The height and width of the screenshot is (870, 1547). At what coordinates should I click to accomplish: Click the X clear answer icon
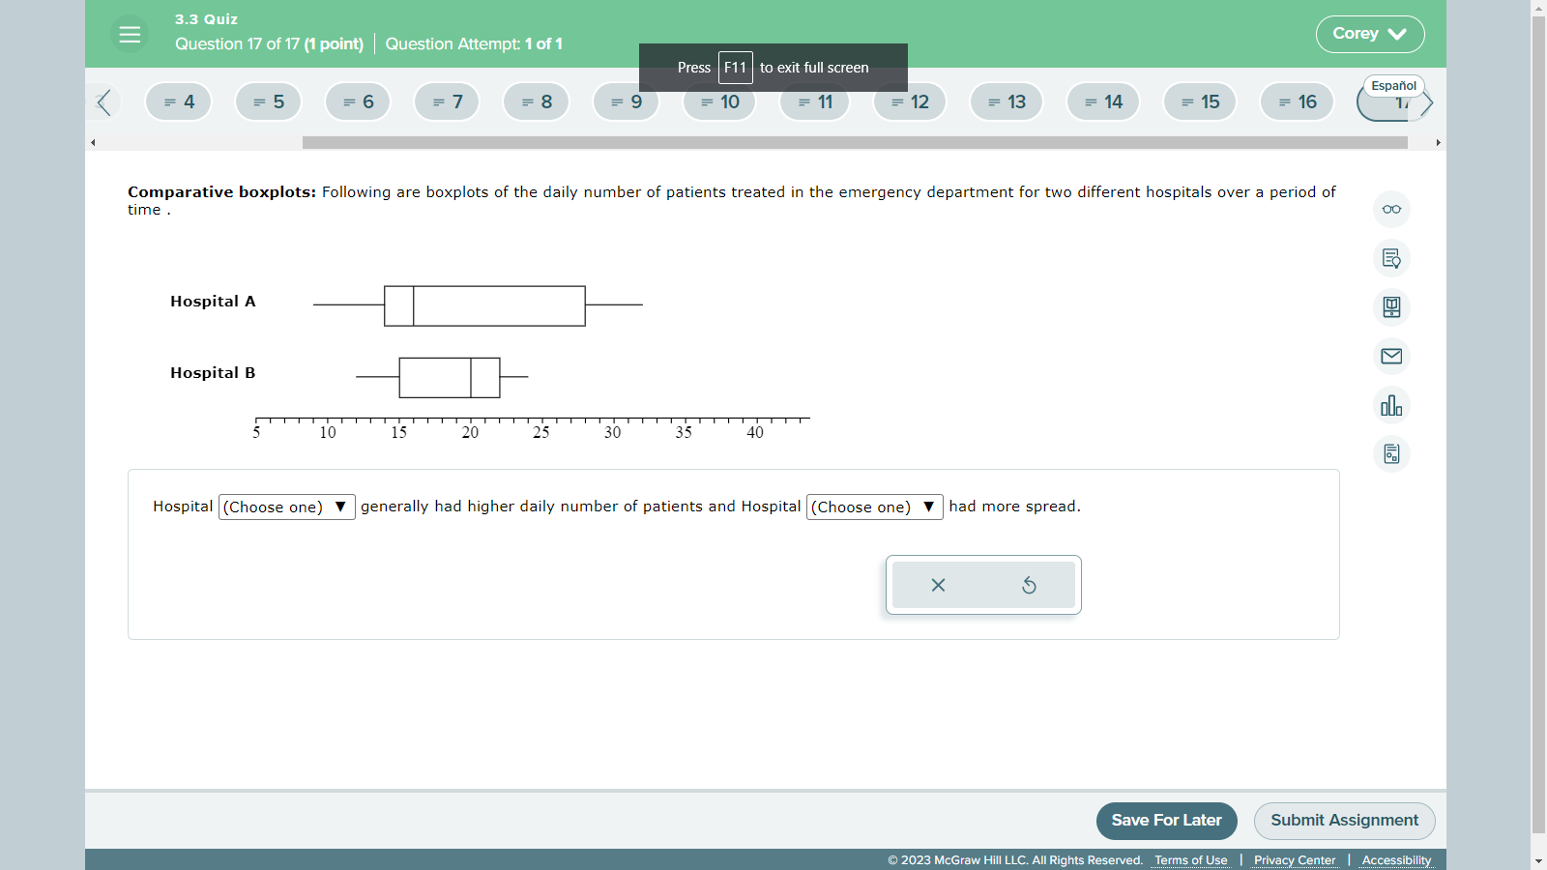937,585
